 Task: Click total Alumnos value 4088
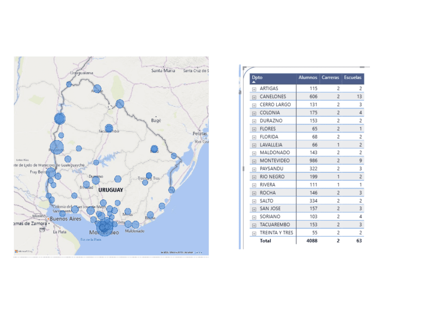pyautogui.click(x=311, y=241)
